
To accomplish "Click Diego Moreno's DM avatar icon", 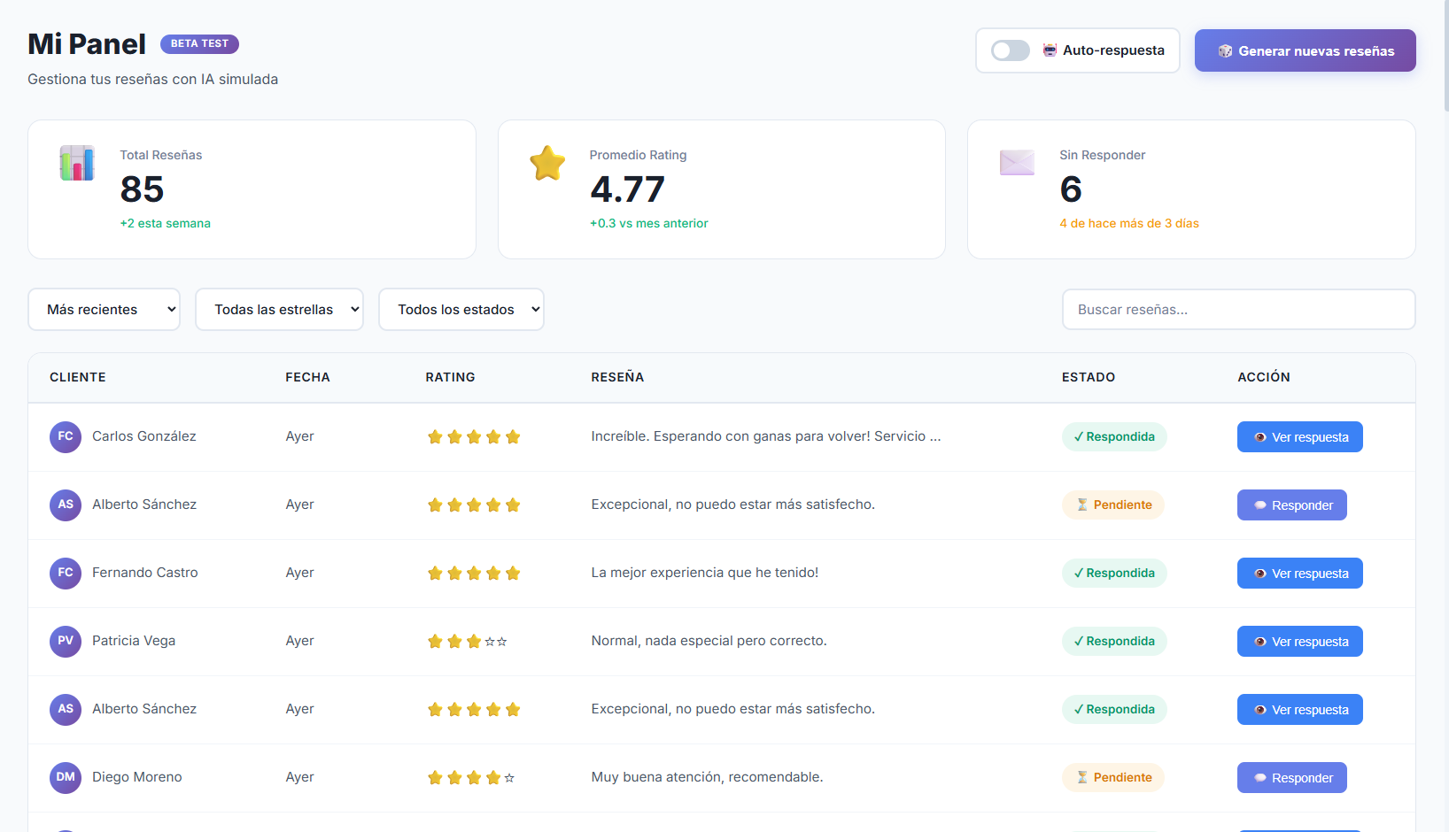I will coord(66,777).
